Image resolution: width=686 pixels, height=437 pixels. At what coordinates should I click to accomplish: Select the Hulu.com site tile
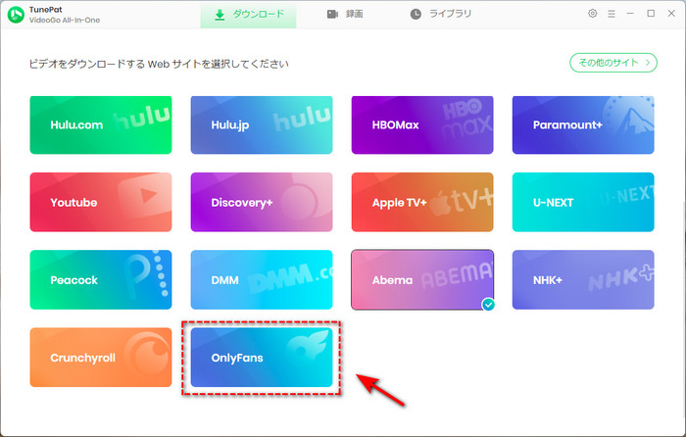(101, 125)
